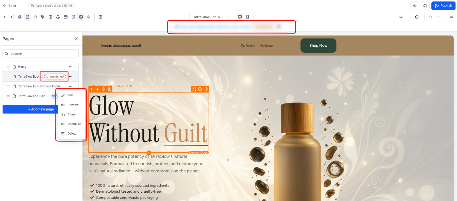457x201 pixels.
Task: Click the Glow Without Guilt headline
Action: click(148, 123)
